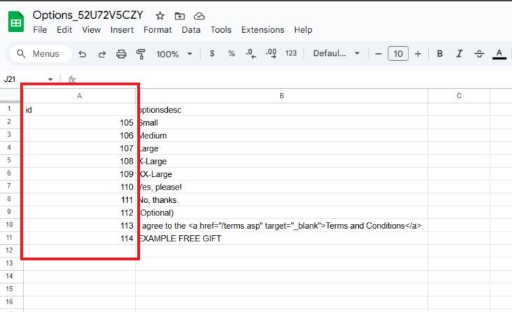Open the name box dropdown arrow
This screenshot has width=512, height=312.
pos(50,80)
